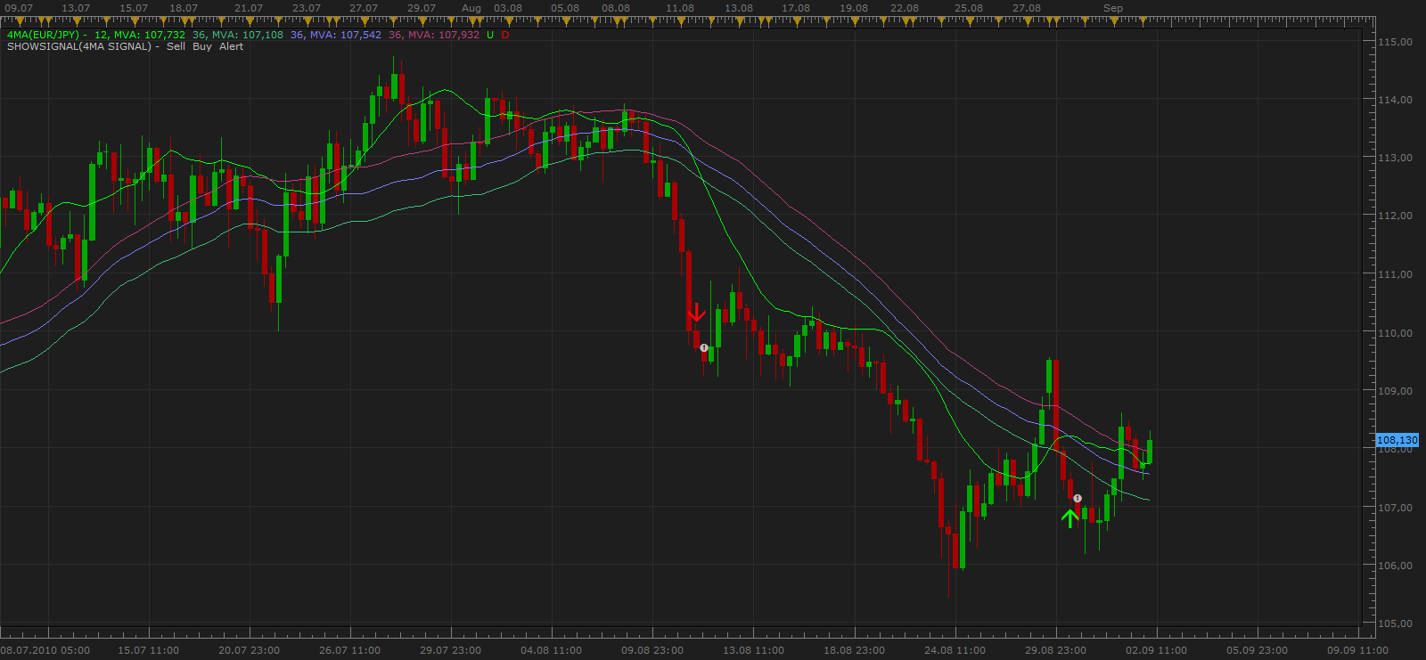
Task: Click '21.07' on the top time scale
Action: pyautogui.click(x=249, y=8)
